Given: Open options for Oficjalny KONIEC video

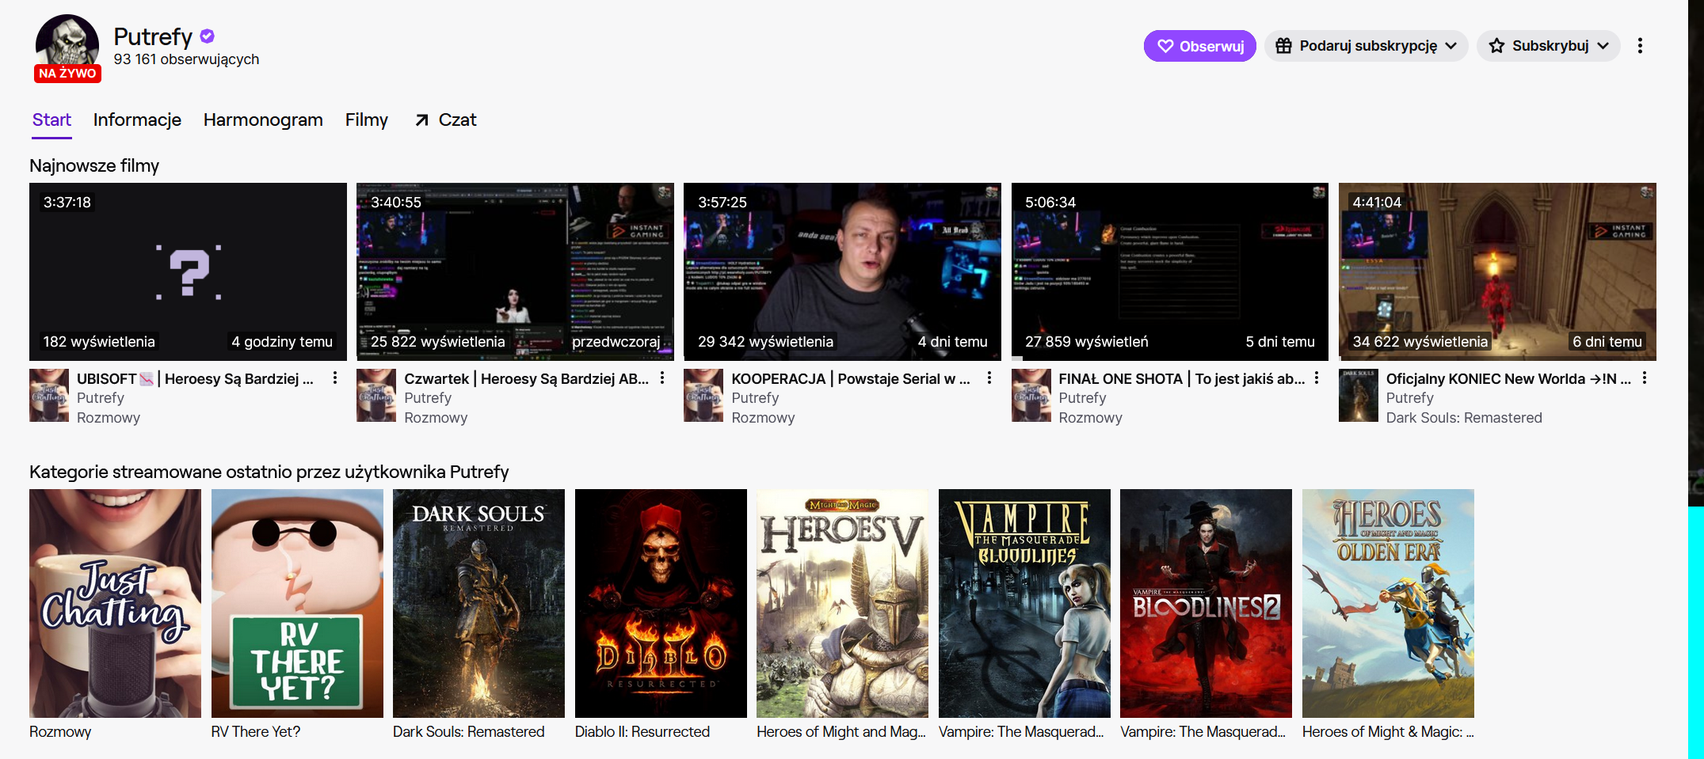Looking at the screenshot, I should [x=1645, y=378].
